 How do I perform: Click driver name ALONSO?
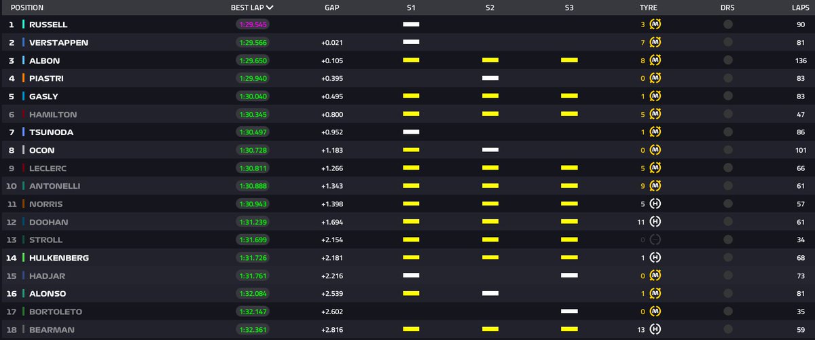click(x=47, y=293)
